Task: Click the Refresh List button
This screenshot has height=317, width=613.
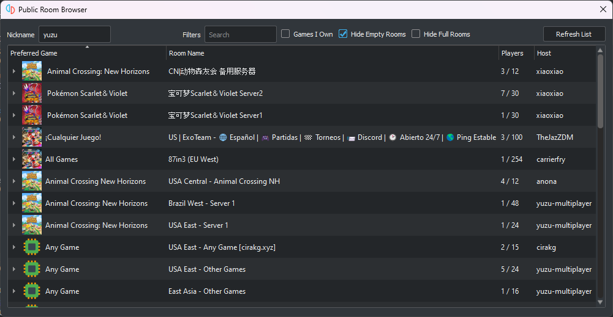Action: coord(574,34)
